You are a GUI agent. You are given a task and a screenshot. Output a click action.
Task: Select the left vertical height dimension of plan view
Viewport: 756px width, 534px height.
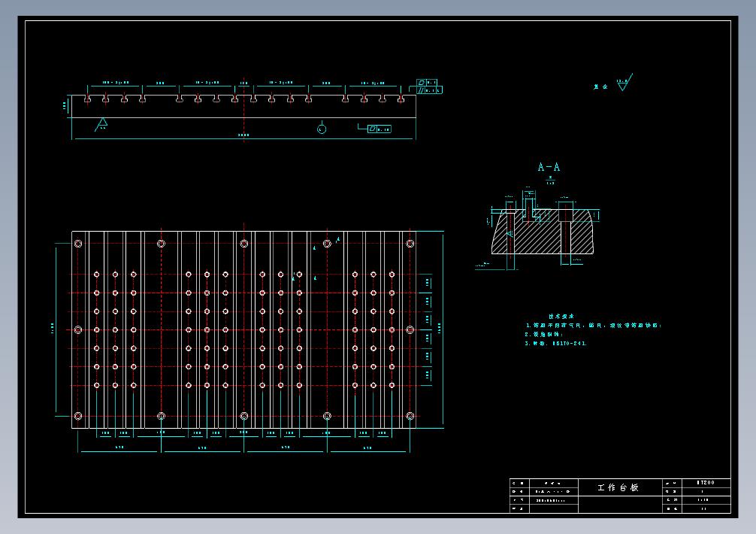point(53,327)
